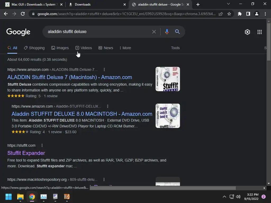
Task: Close the aladdin stuffit deluxe tab
Action: click(x=188, y=4)
